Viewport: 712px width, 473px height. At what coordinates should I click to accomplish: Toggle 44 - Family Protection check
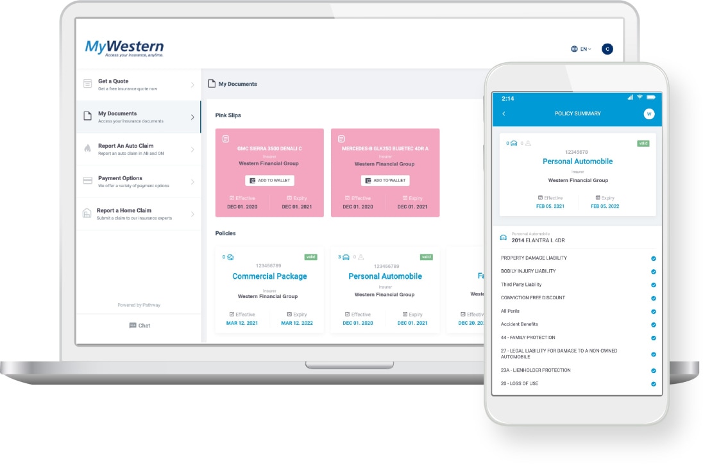coord(654,338)
